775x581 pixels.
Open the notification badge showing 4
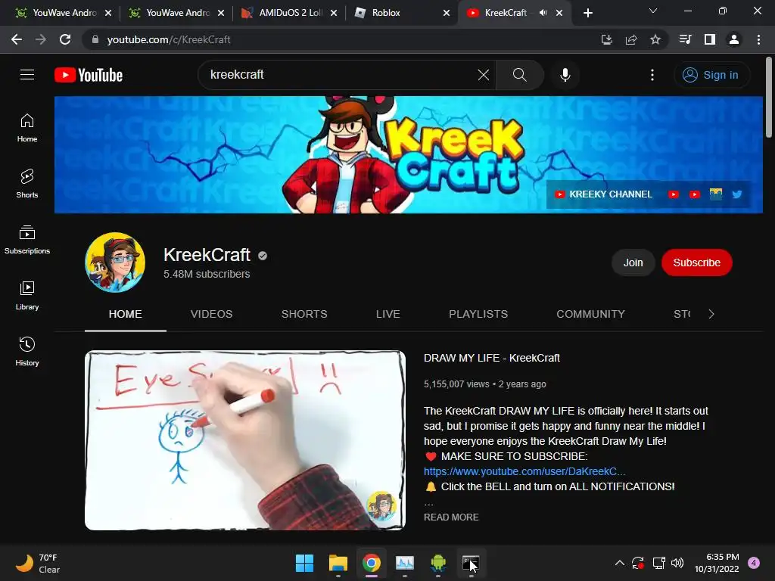coord(754,563)
